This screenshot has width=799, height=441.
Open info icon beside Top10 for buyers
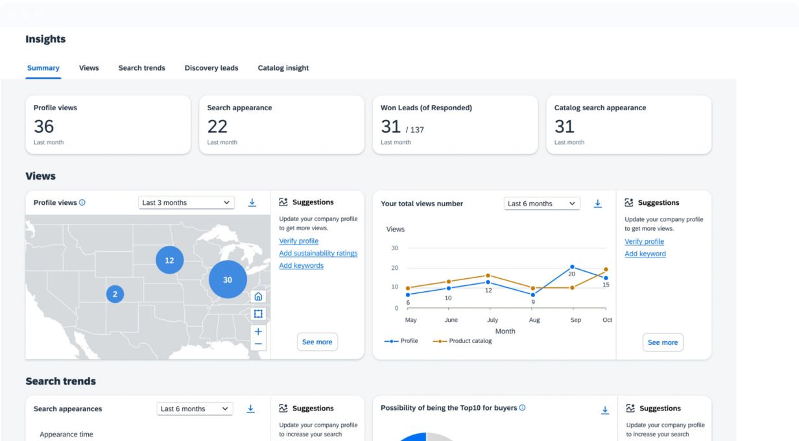pyautogui.click(x=522, y=408)
